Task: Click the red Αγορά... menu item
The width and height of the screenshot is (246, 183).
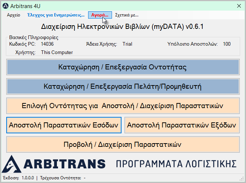Action: [x=100, y=15]
